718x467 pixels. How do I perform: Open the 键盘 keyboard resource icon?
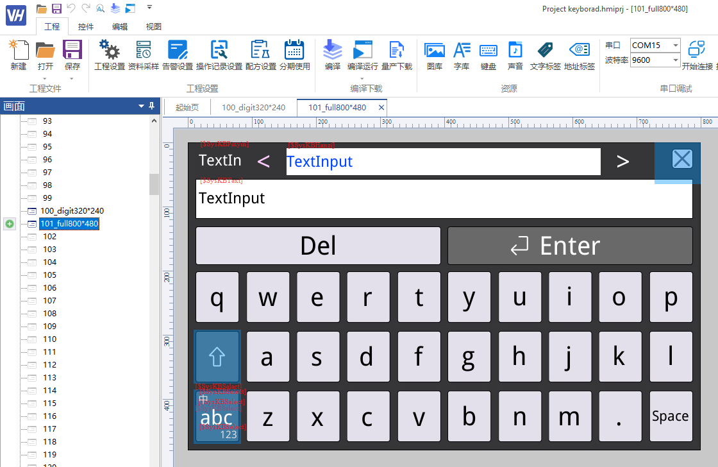(488, 55)
